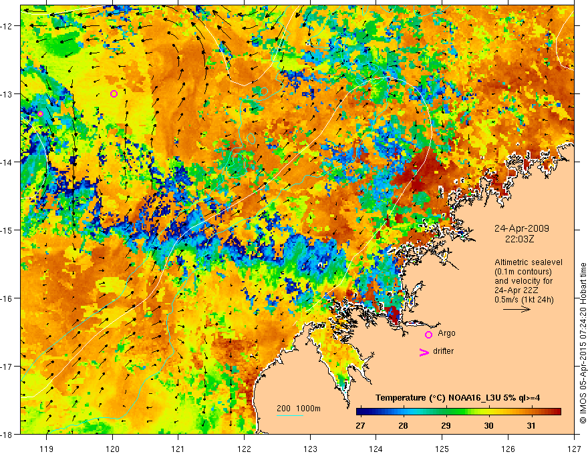Click the '(0.1m contours)' legend text
The image size is (588, 454).
pos(523,272)
